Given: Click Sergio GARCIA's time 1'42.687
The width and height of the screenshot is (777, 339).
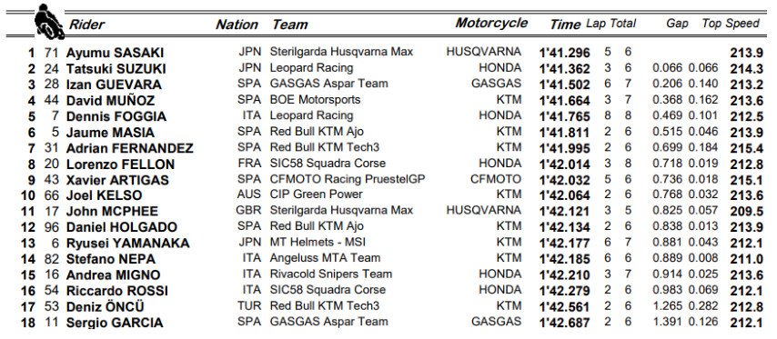Looking at the screenshot, I should click(564, 323).
